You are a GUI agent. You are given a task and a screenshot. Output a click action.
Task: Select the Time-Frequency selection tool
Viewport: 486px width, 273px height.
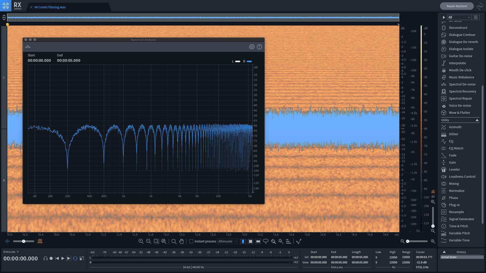[x=251, y=241]
